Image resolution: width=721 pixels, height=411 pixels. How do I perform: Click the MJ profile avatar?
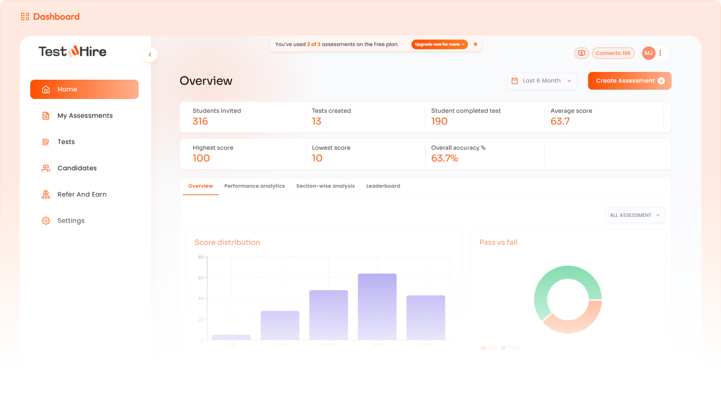(648, 53)
